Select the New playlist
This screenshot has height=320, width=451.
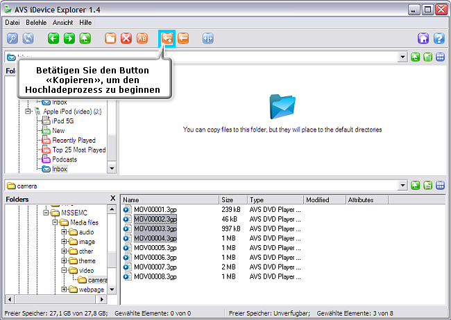[x=53, y=130]
